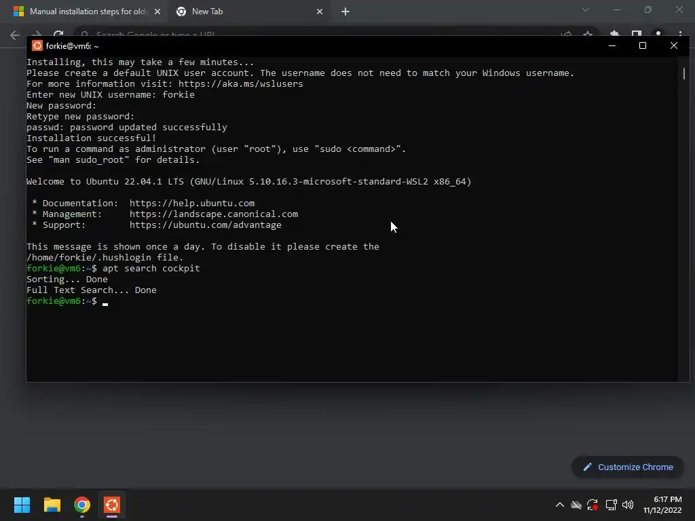Open network status tray icon

[x=612, y=505]
